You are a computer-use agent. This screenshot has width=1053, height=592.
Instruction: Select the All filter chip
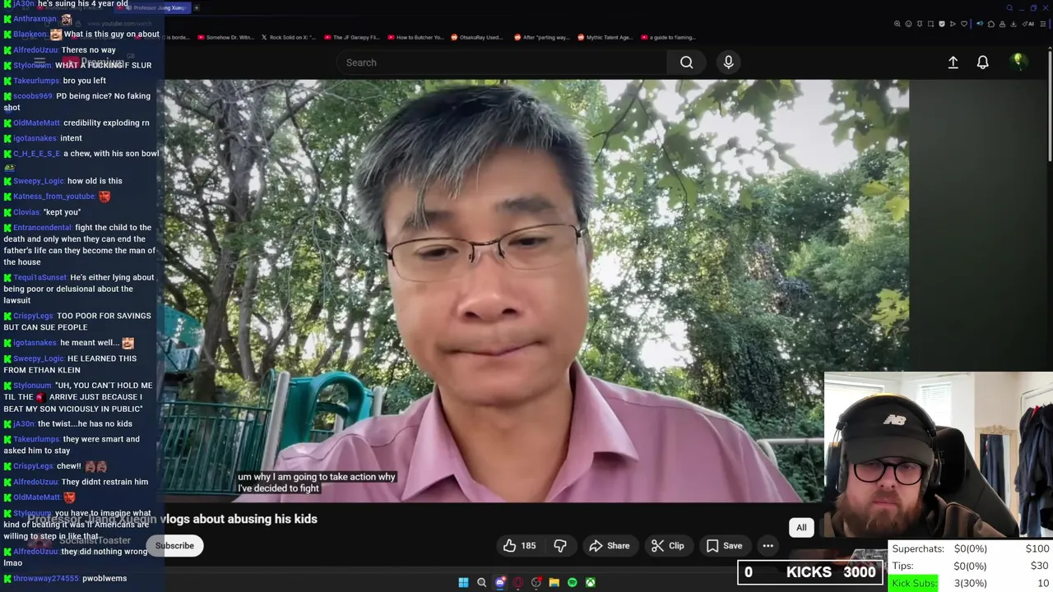pyautogui.click(x=801, y=527)
